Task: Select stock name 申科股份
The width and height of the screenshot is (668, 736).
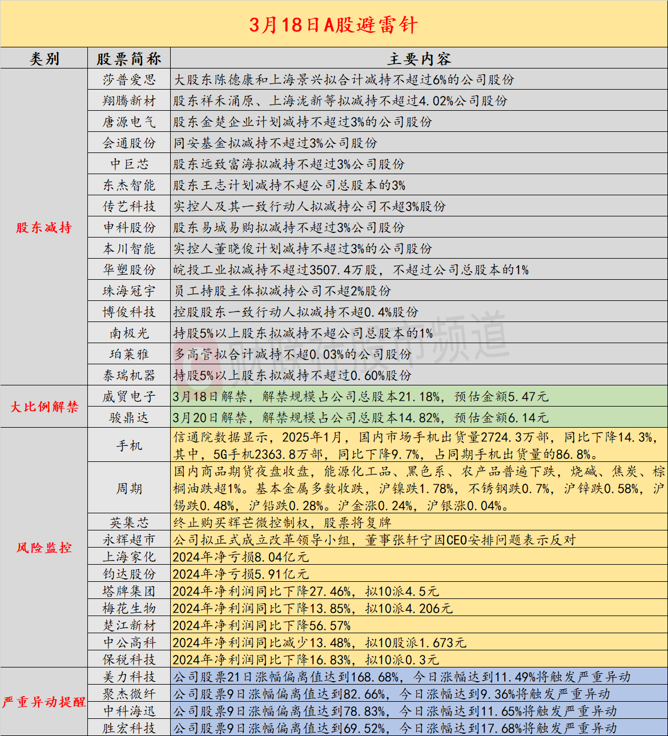Action: point(129,227)
